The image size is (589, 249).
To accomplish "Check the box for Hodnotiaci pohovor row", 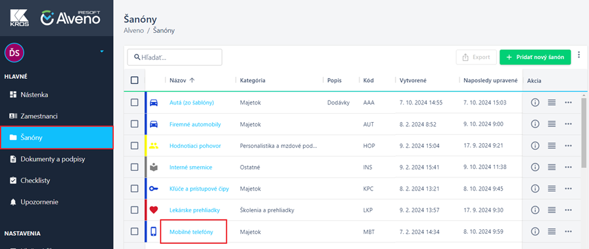I will pos(135,146).
